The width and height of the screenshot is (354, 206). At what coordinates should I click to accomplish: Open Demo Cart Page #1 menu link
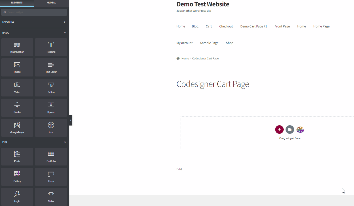tap(254, 26)
